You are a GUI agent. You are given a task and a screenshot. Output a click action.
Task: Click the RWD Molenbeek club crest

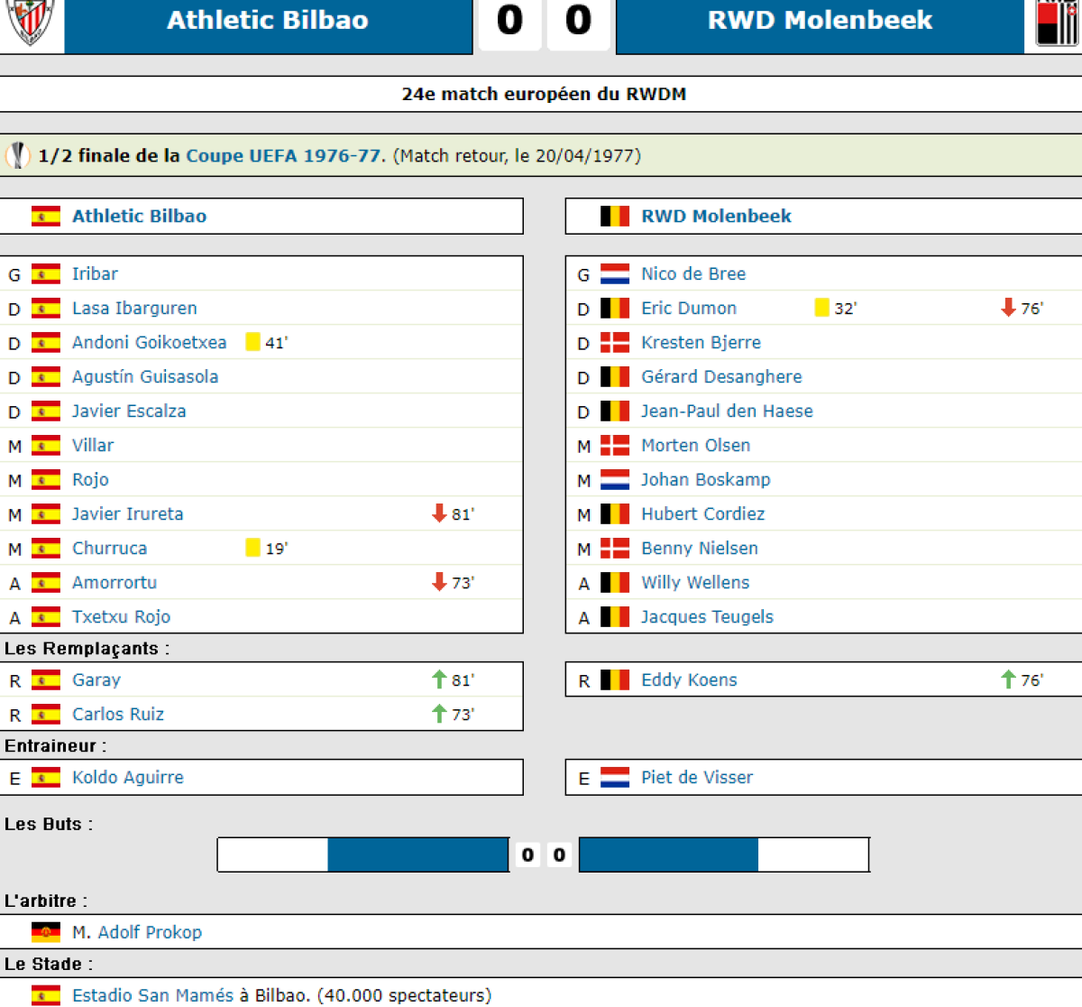(x=1057, y=23)
